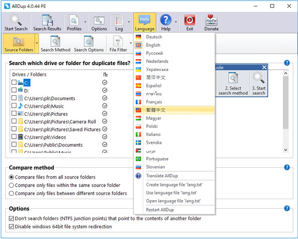Open the Options toolbar icon
298x239 pixels.
(99, 20)
